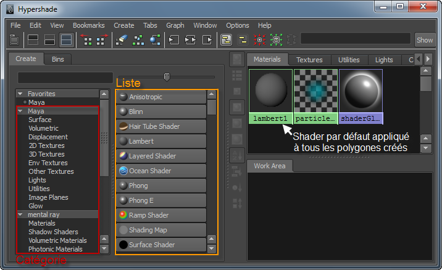Toggle the highlighted container view icon
Image resolution: width=442 pixels, height=270 pixels.
click(x=226, y=39)
